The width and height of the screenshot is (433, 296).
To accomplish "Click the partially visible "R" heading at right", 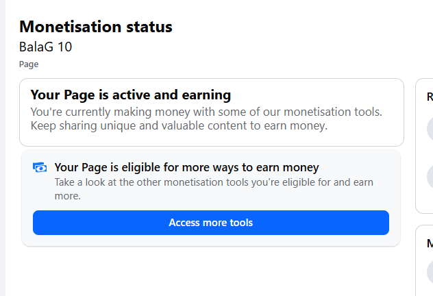I will pyautogui.click(x=430, y=97).
